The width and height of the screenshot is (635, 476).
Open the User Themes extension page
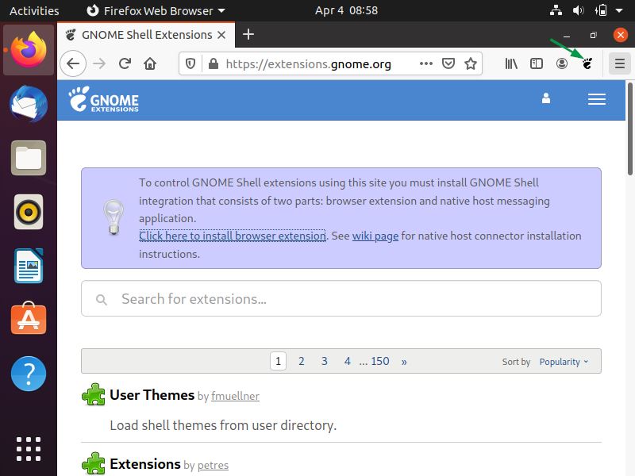(x=152, y=394)
